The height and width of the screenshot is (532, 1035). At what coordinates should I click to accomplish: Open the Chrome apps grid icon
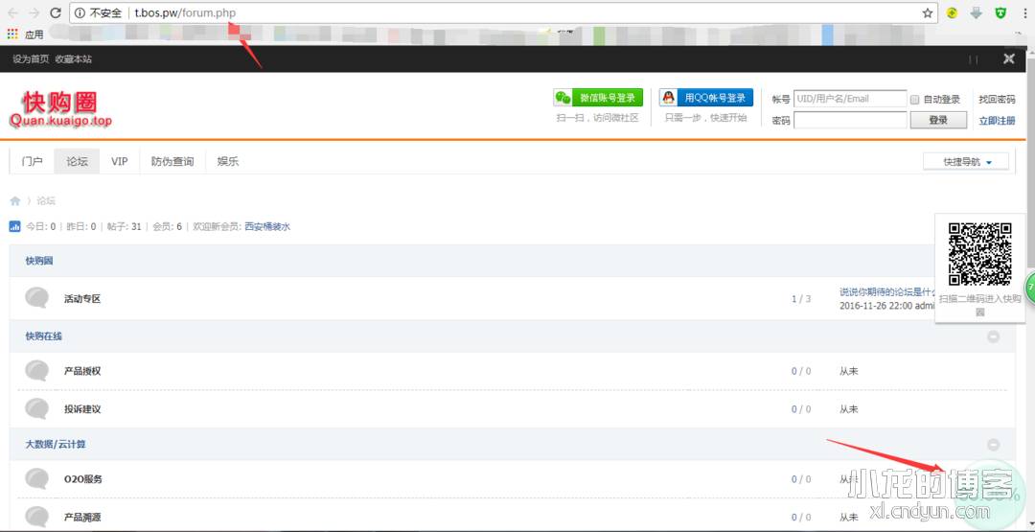(12, 35)
